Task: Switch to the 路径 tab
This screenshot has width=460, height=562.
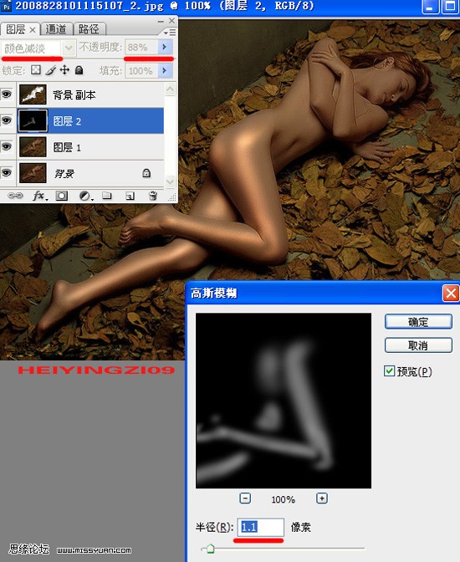Action: tap(89, 29)
